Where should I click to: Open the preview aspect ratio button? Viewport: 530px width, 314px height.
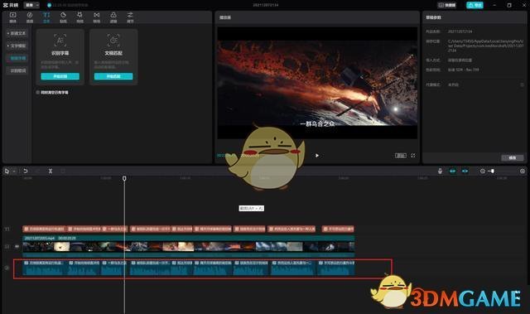(401, 156)
